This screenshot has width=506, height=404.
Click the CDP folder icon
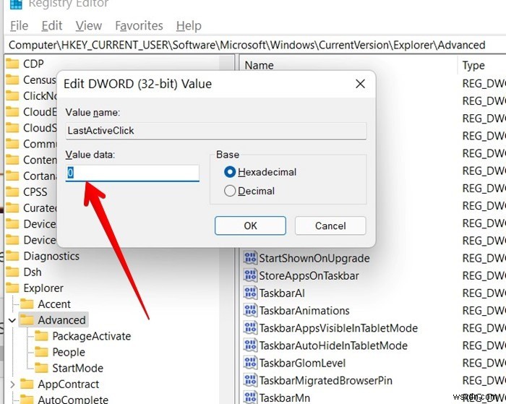12,64
